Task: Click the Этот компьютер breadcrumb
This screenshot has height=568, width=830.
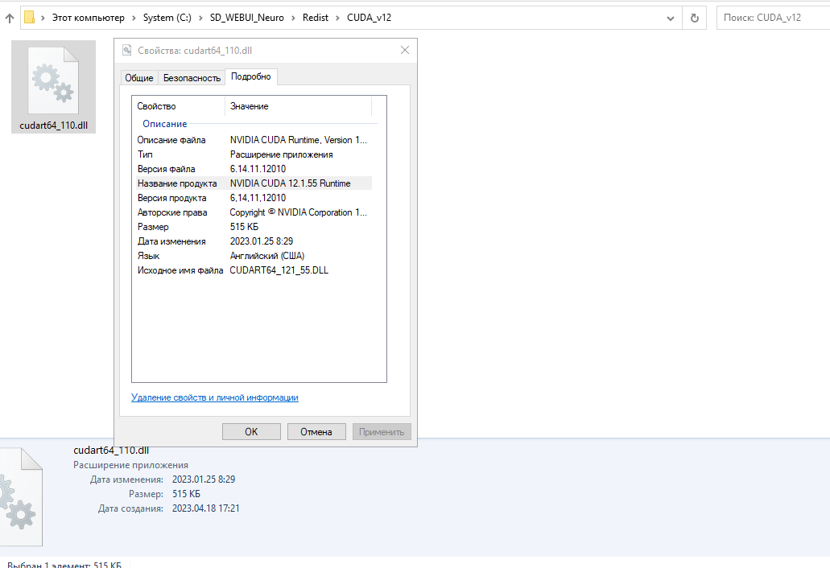Action: 88,18
